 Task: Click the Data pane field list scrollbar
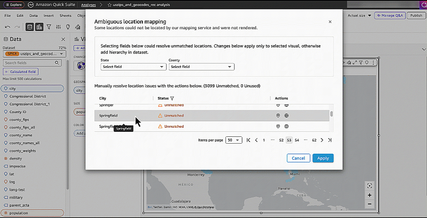click(68, 125)
